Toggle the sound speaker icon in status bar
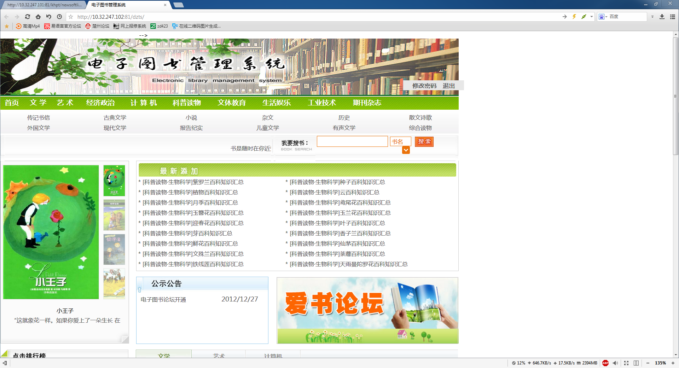 click(x=615, y=363)
